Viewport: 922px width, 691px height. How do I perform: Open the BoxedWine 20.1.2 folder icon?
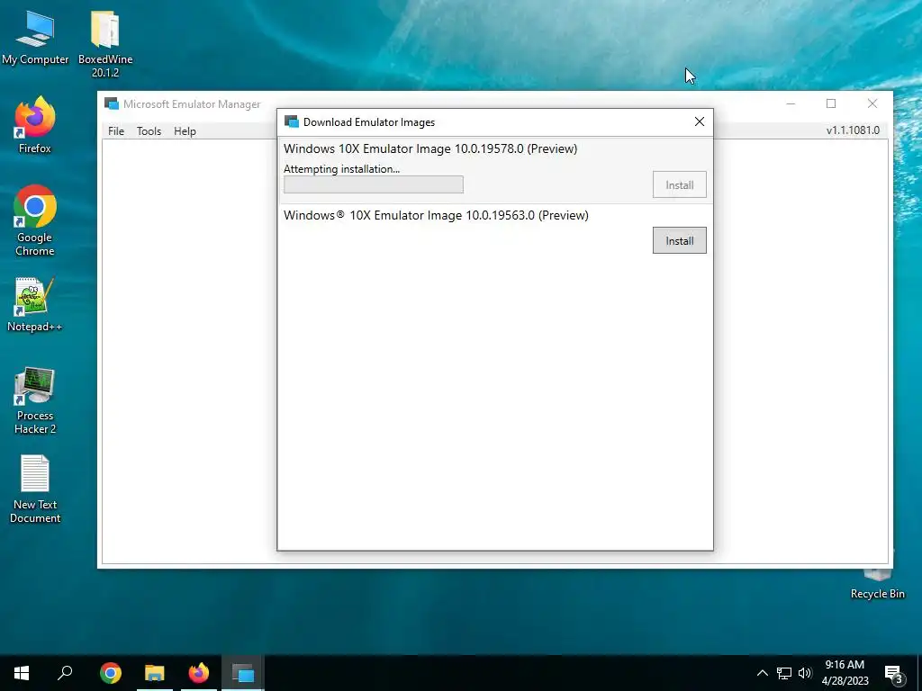[x=105, y=44]
